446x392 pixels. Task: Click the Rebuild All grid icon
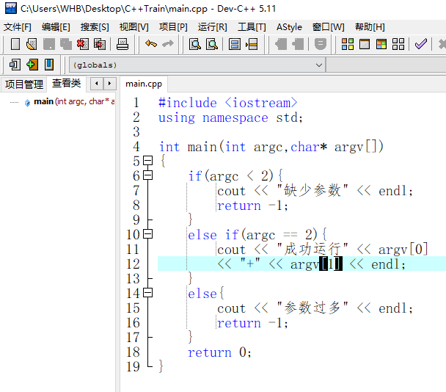398,44
